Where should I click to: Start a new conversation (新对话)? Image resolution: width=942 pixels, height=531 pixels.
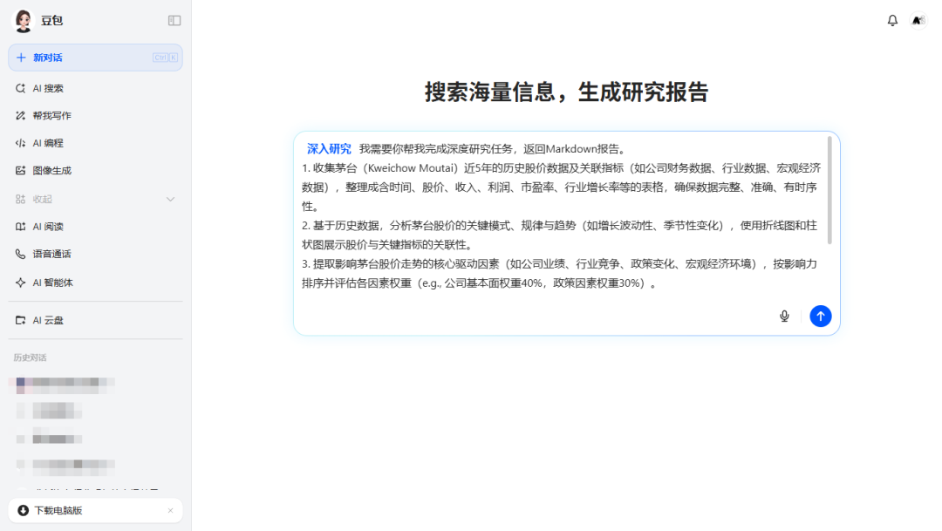[96, 58]
